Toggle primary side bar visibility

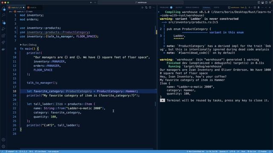[259, 3]
